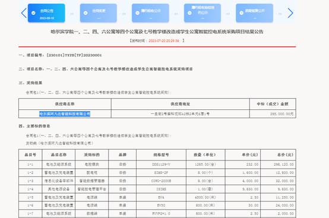Viewport: 329px width, 218px height.
Task: Click the circle icon in the fifth step card
Action: click(x=242, y=13)
